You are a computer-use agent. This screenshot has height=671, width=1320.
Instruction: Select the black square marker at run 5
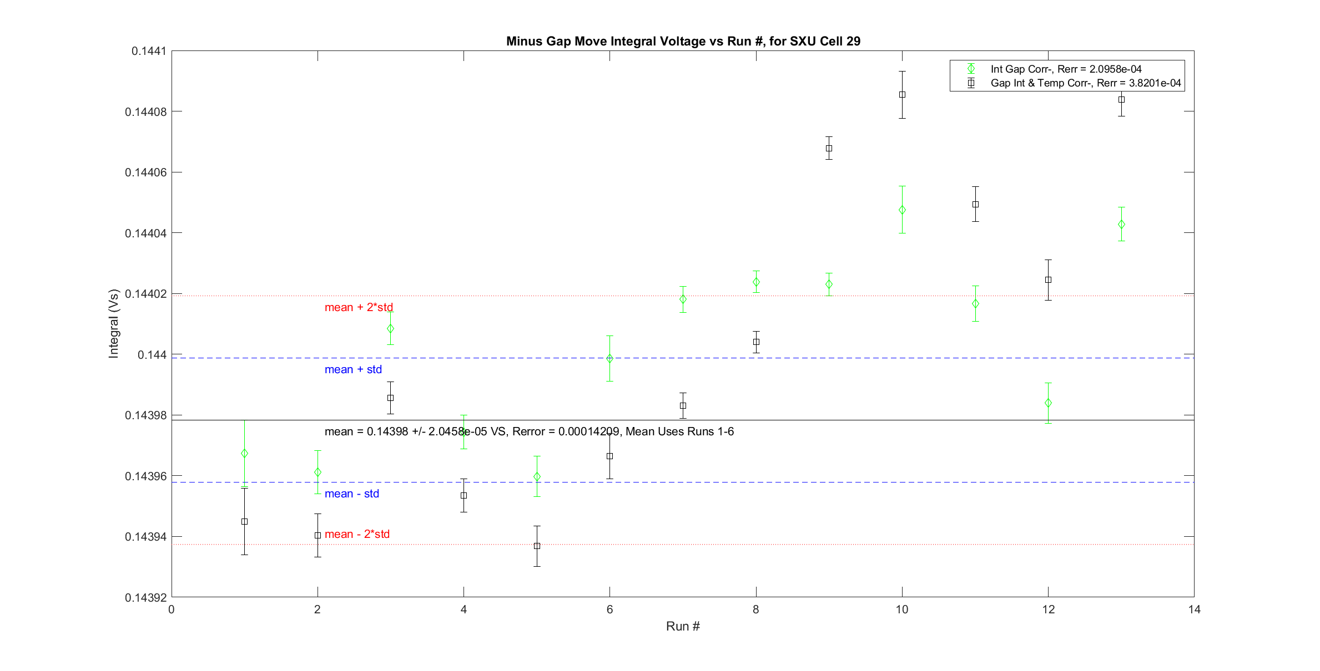(537, 546)
